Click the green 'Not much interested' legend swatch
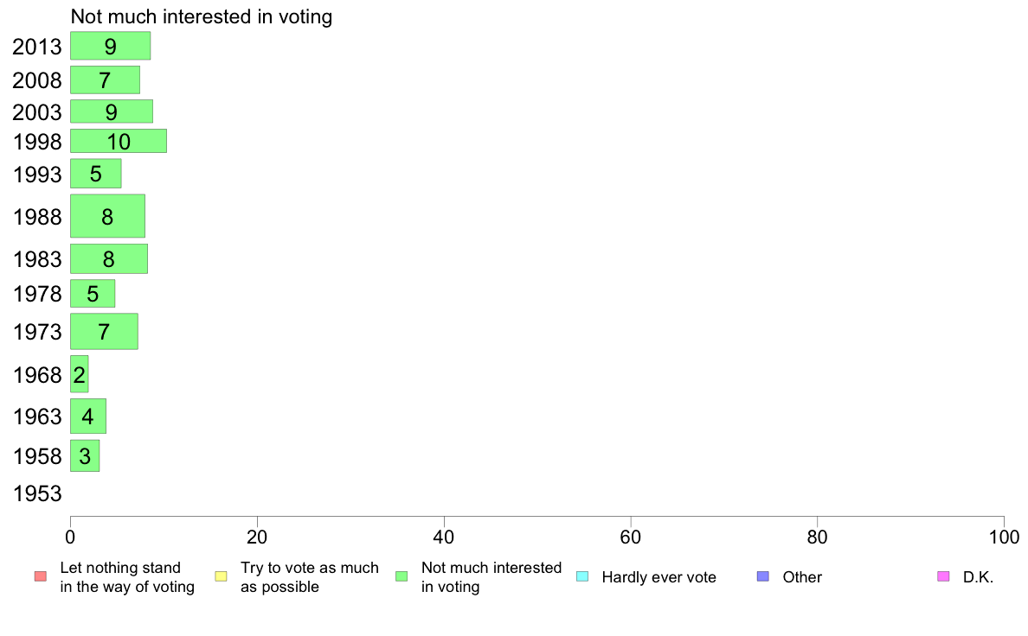 point(402,576)
